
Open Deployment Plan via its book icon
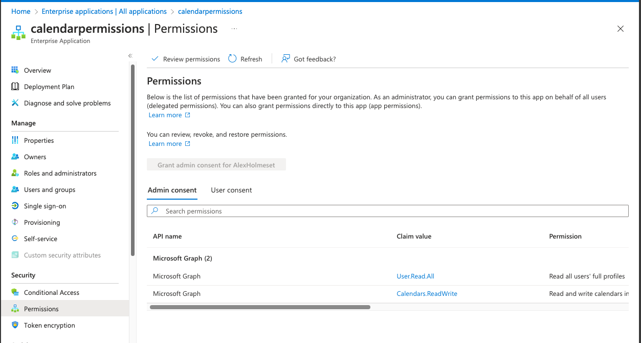(15, 87)
